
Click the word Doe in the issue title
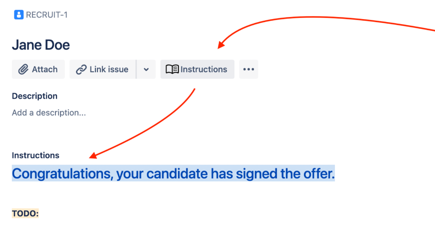pos(57,45)
